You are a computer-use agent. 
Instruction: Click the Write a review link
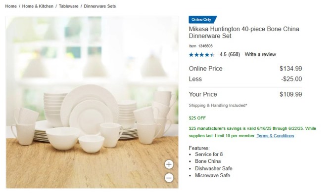click(260, 54)
